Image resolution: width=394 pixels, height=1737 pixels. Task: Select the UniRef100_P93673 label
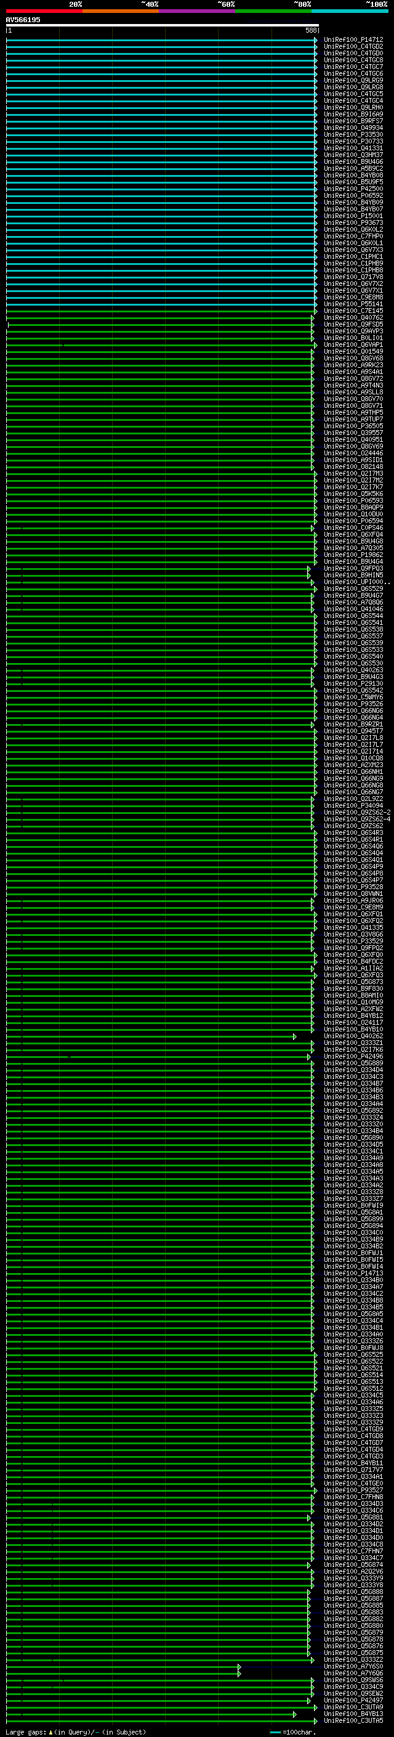click(x=353, y=222)
